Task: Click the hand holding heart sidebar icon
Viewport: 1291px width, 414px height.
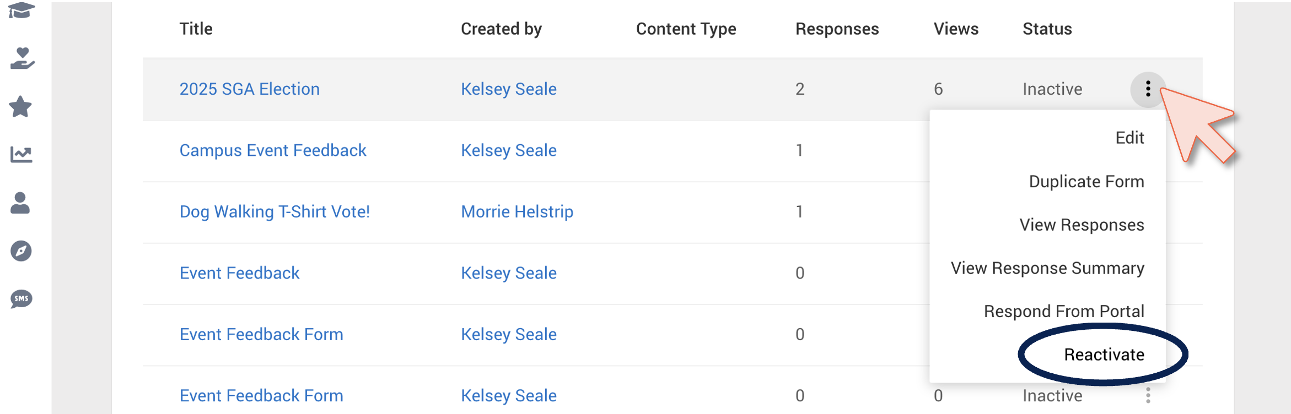Action: [x=22, y=58]
